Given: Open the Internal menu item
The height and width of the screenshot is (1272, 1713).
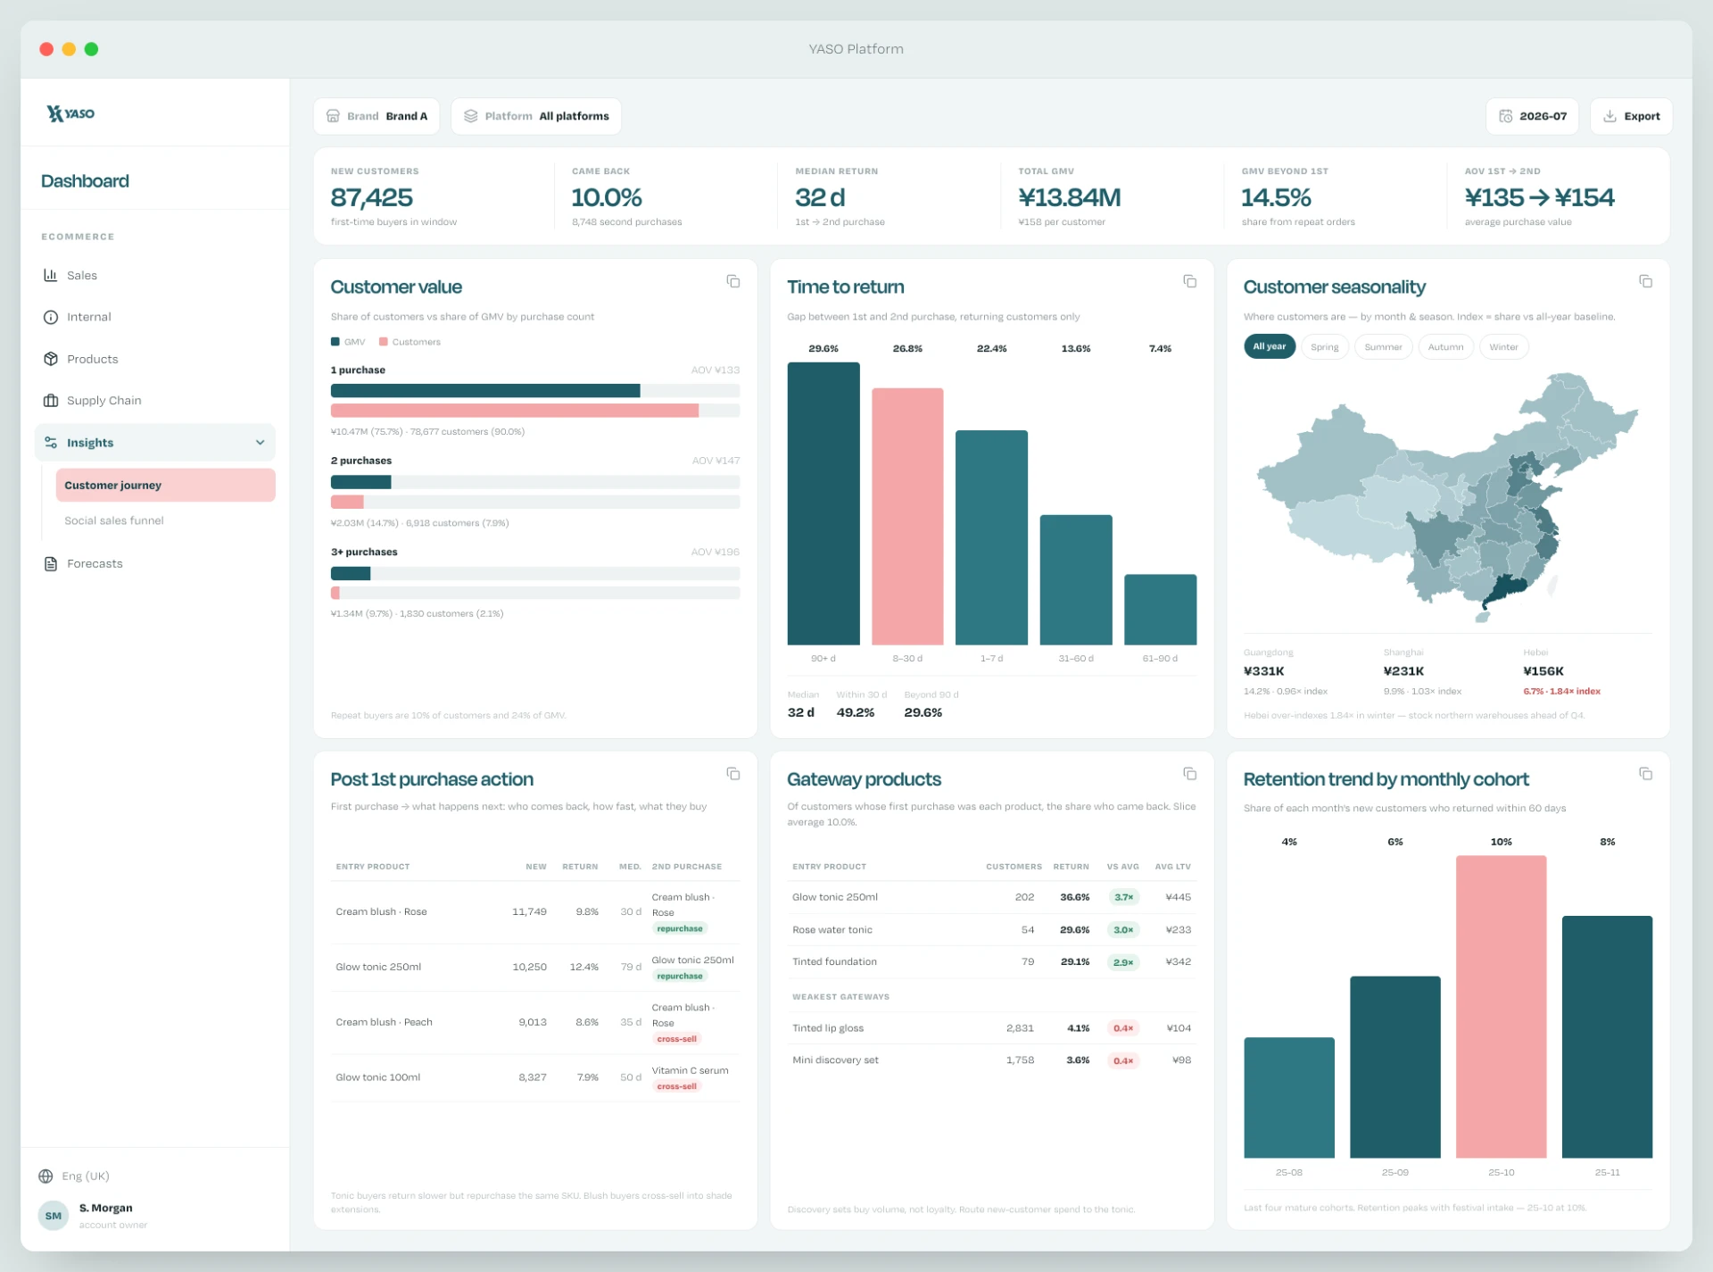Looking at the screenshot, I should point(155,317).
